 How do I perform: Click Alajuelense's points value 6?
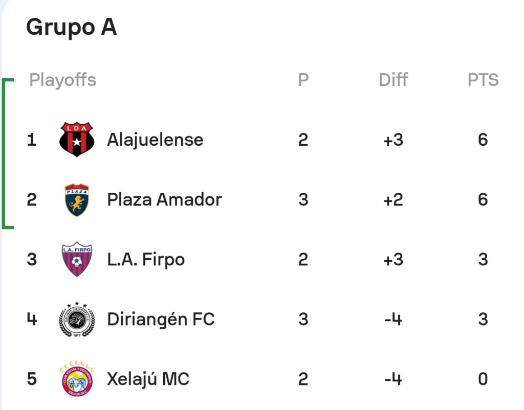[483, 140]
